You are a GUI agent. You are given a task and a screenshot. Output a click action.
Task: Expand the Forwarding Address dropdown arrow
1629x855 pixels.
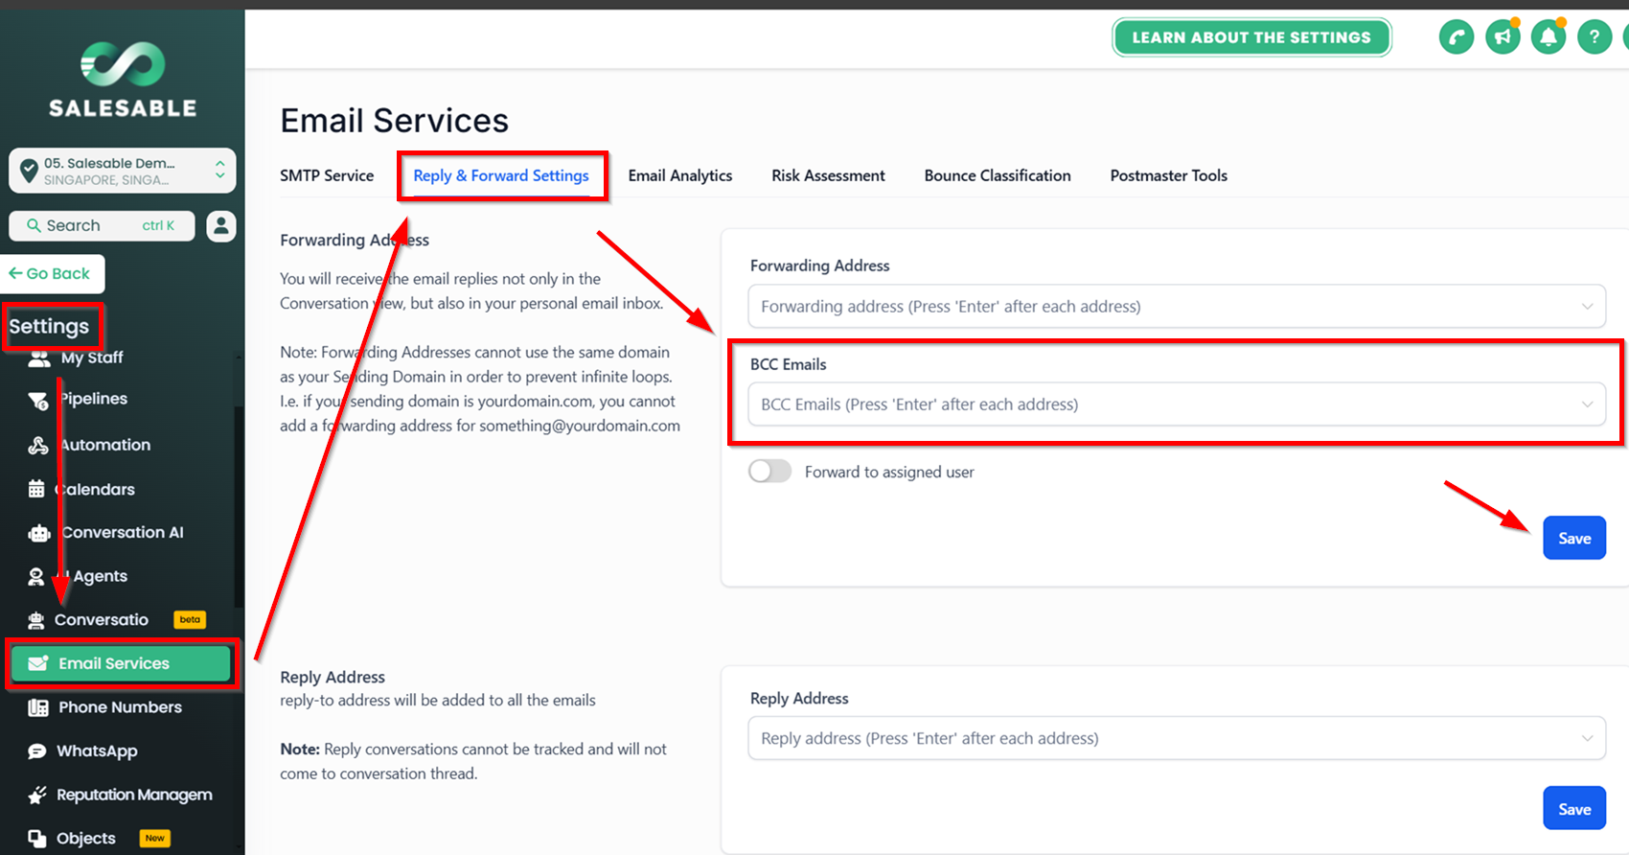[1587, 307]
